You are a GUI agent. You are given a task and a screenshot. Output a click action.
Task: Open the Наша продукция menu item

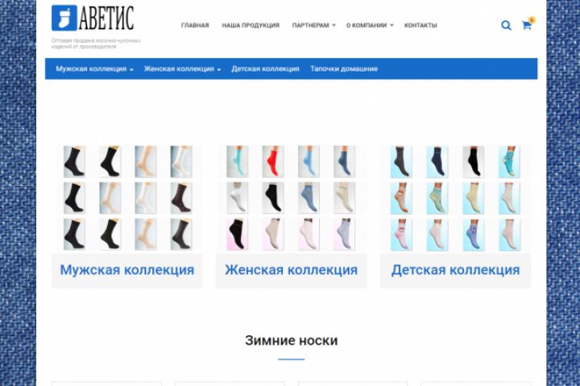coord(251,25)
